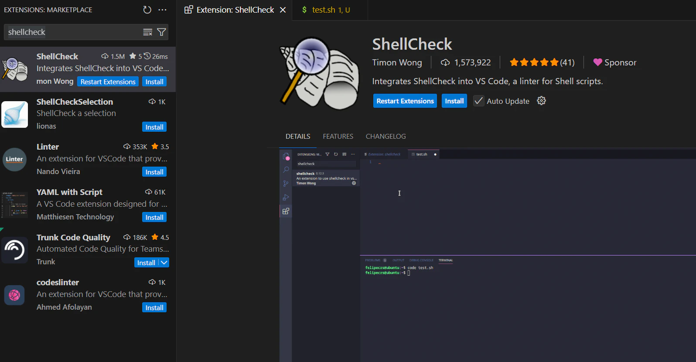696x362 pixels.
Task: Switch to test.sh editor tab
Action: pos(331,10)
